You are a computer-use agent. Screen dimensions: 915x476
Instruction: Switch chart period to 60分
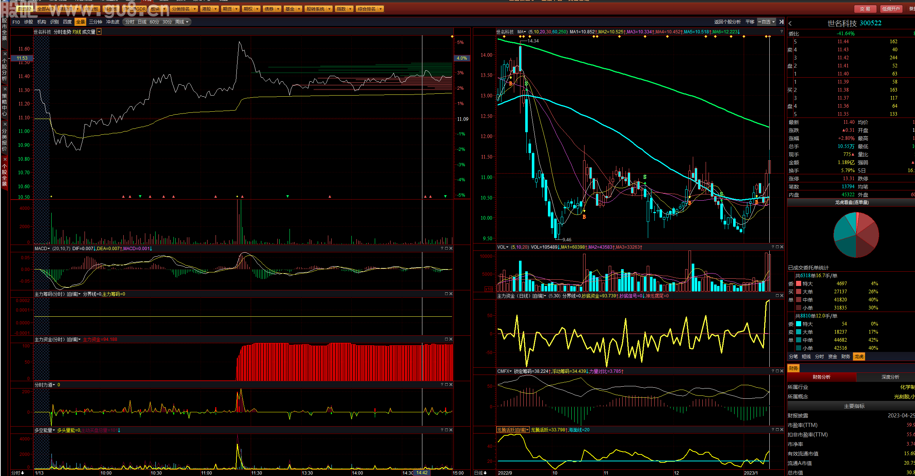[154, 22]
